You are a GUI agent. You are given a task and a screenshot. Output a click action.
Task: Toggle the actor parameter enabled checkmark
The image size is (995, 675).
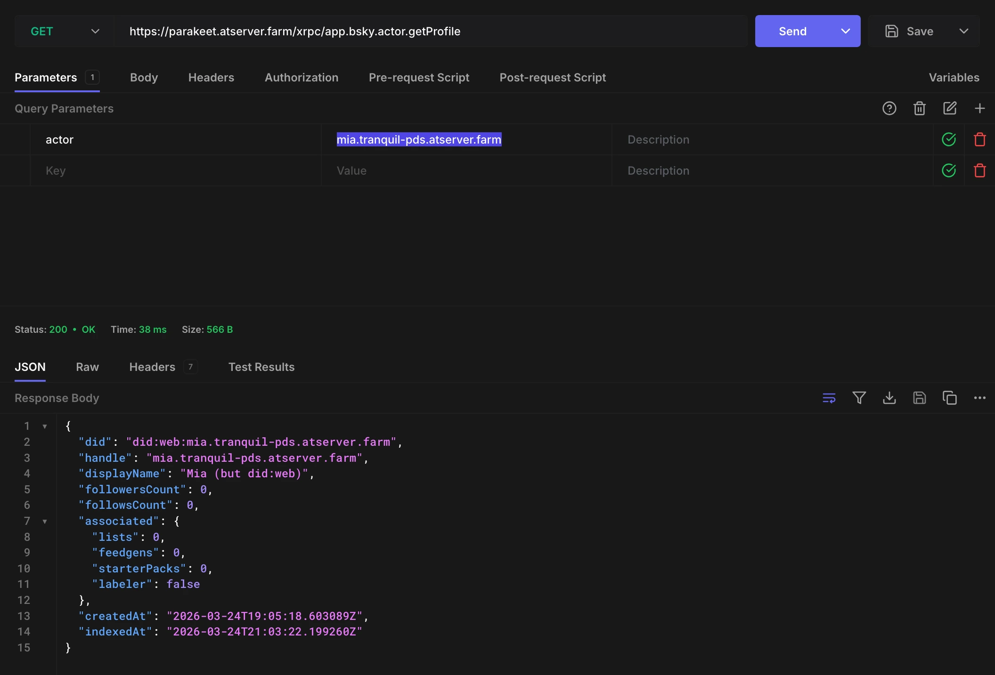click(948, 140)
